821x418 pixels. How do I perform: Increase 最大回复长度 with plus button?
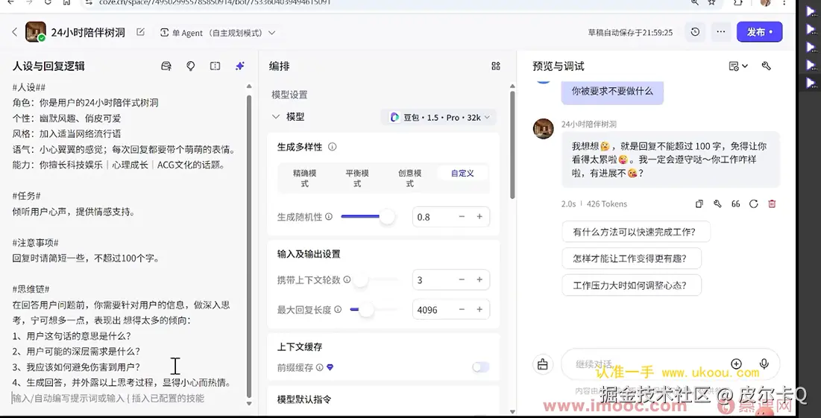coord(479,310)
